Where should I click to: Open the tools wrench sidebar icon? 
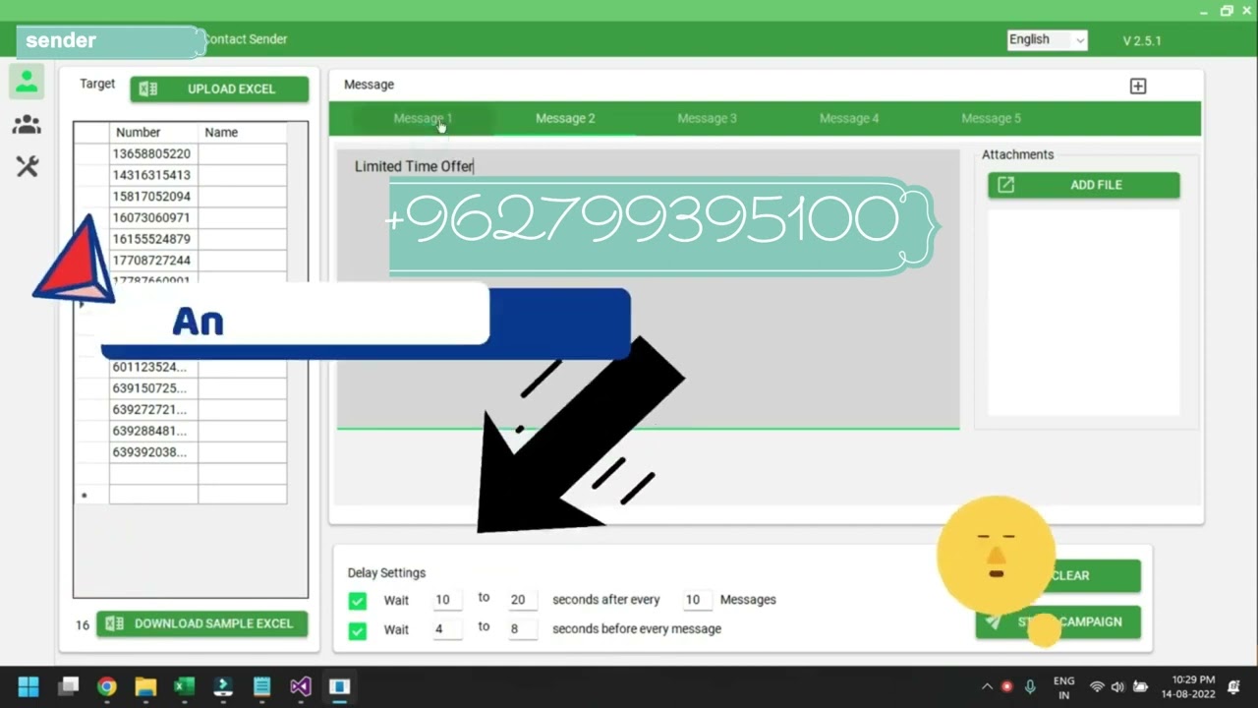(x=27, y=167)
